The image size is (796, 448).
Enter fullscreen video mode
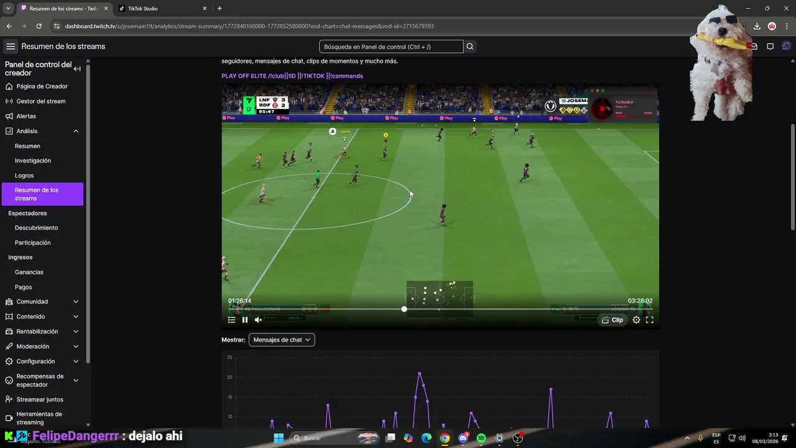click(x=649, y=320)
